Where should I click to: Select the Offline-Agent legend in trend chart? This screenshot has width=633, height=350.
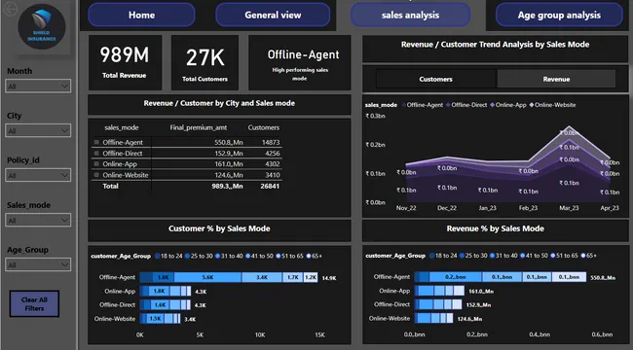423,105
